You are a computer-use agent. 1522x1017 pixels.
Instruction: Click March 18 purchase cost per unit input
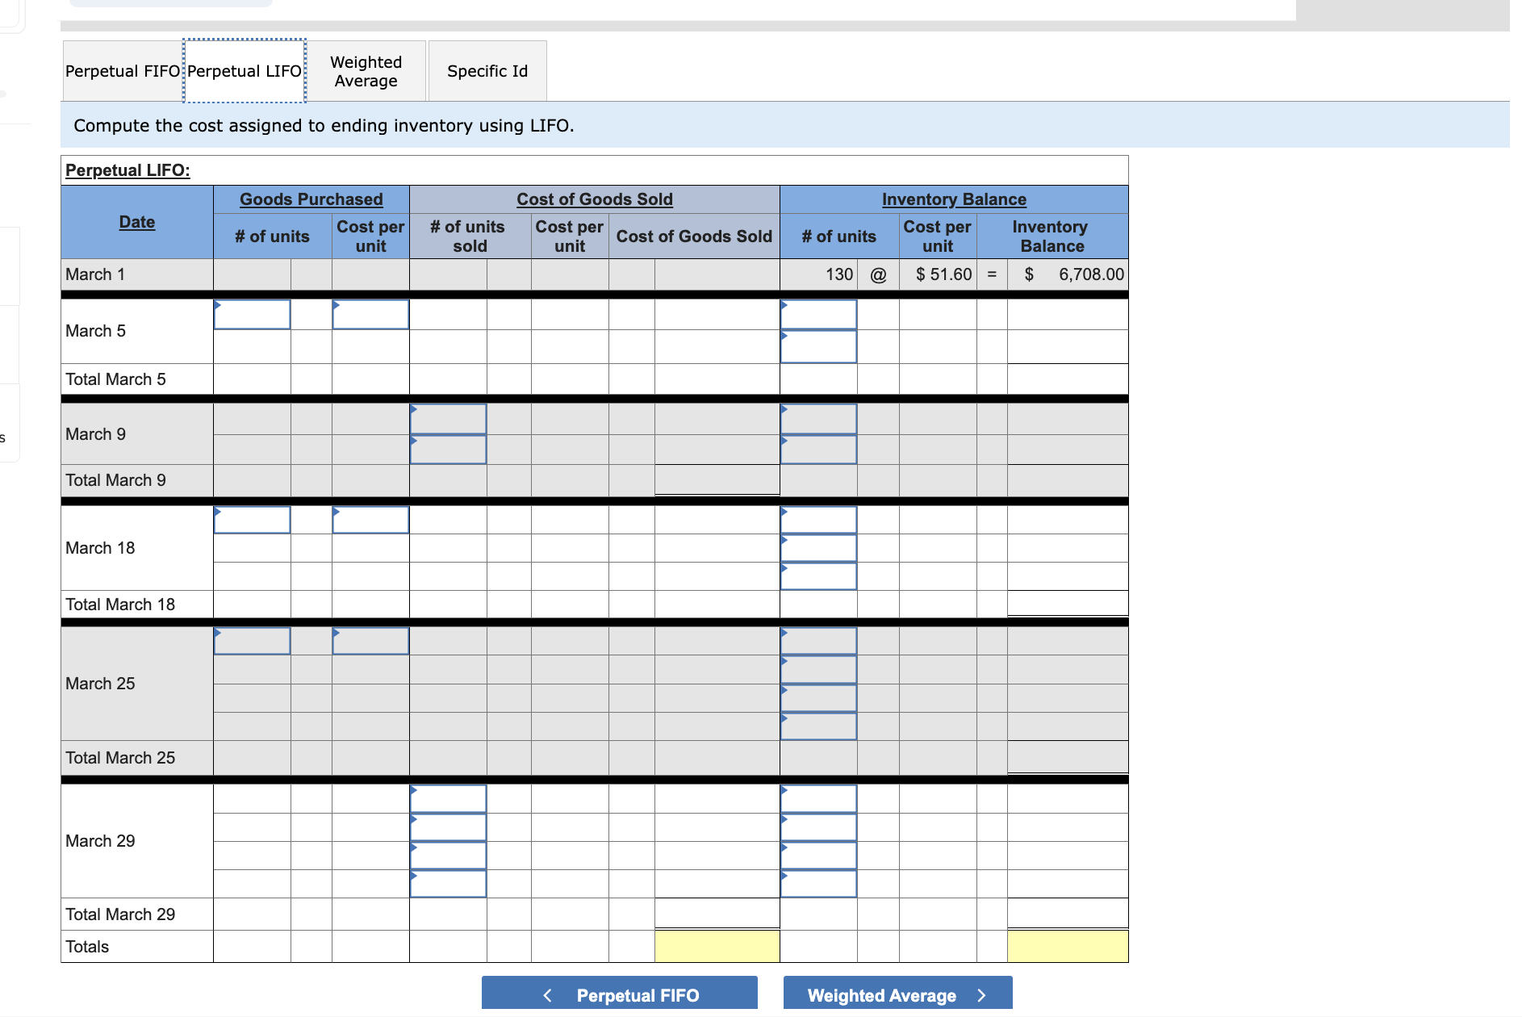(370, 520)
